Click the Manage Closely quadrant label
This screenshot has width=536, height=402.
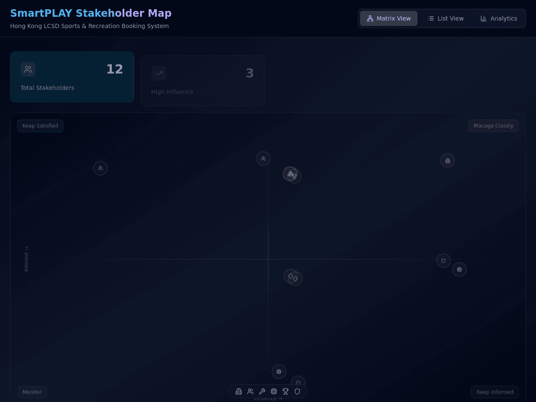coord(493,126)
